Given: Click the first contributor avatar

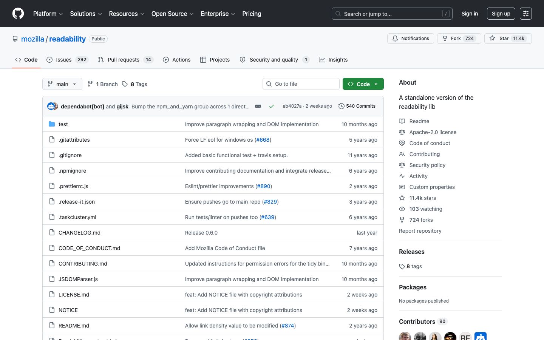Looking at the screenshot, I should 405,336.
